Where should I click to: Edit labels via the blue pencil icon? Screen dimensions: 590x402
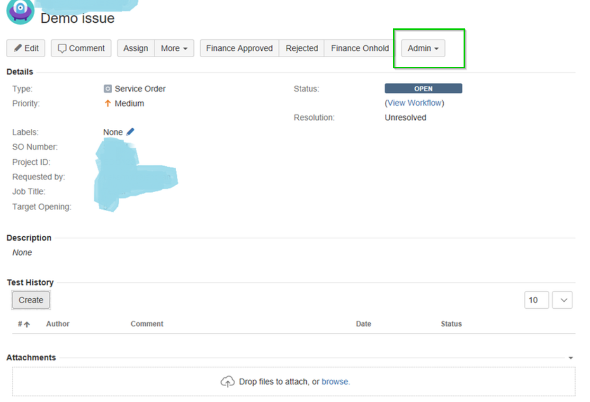[130, 132]
